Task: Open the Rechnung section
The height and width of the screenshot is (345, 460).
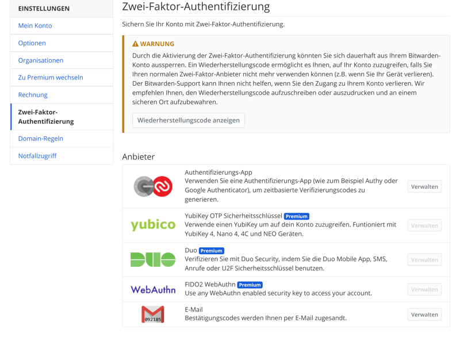Action: 33,95
